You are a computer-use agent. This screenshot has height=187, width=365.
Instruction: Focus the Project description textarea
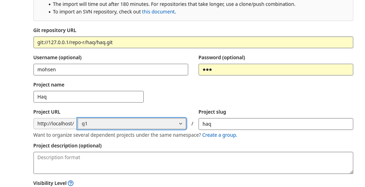(x=193, y=163)
